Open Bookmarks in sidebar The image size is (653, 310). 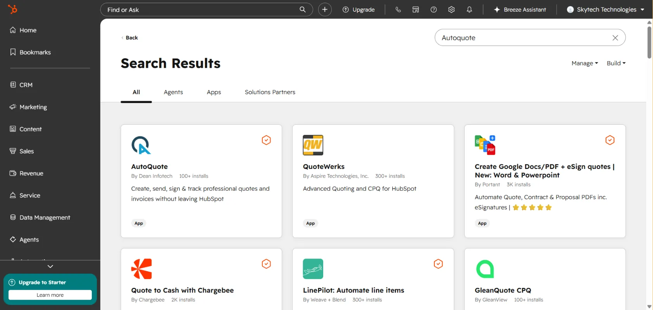pyautogui.click(x=30, y=52)
